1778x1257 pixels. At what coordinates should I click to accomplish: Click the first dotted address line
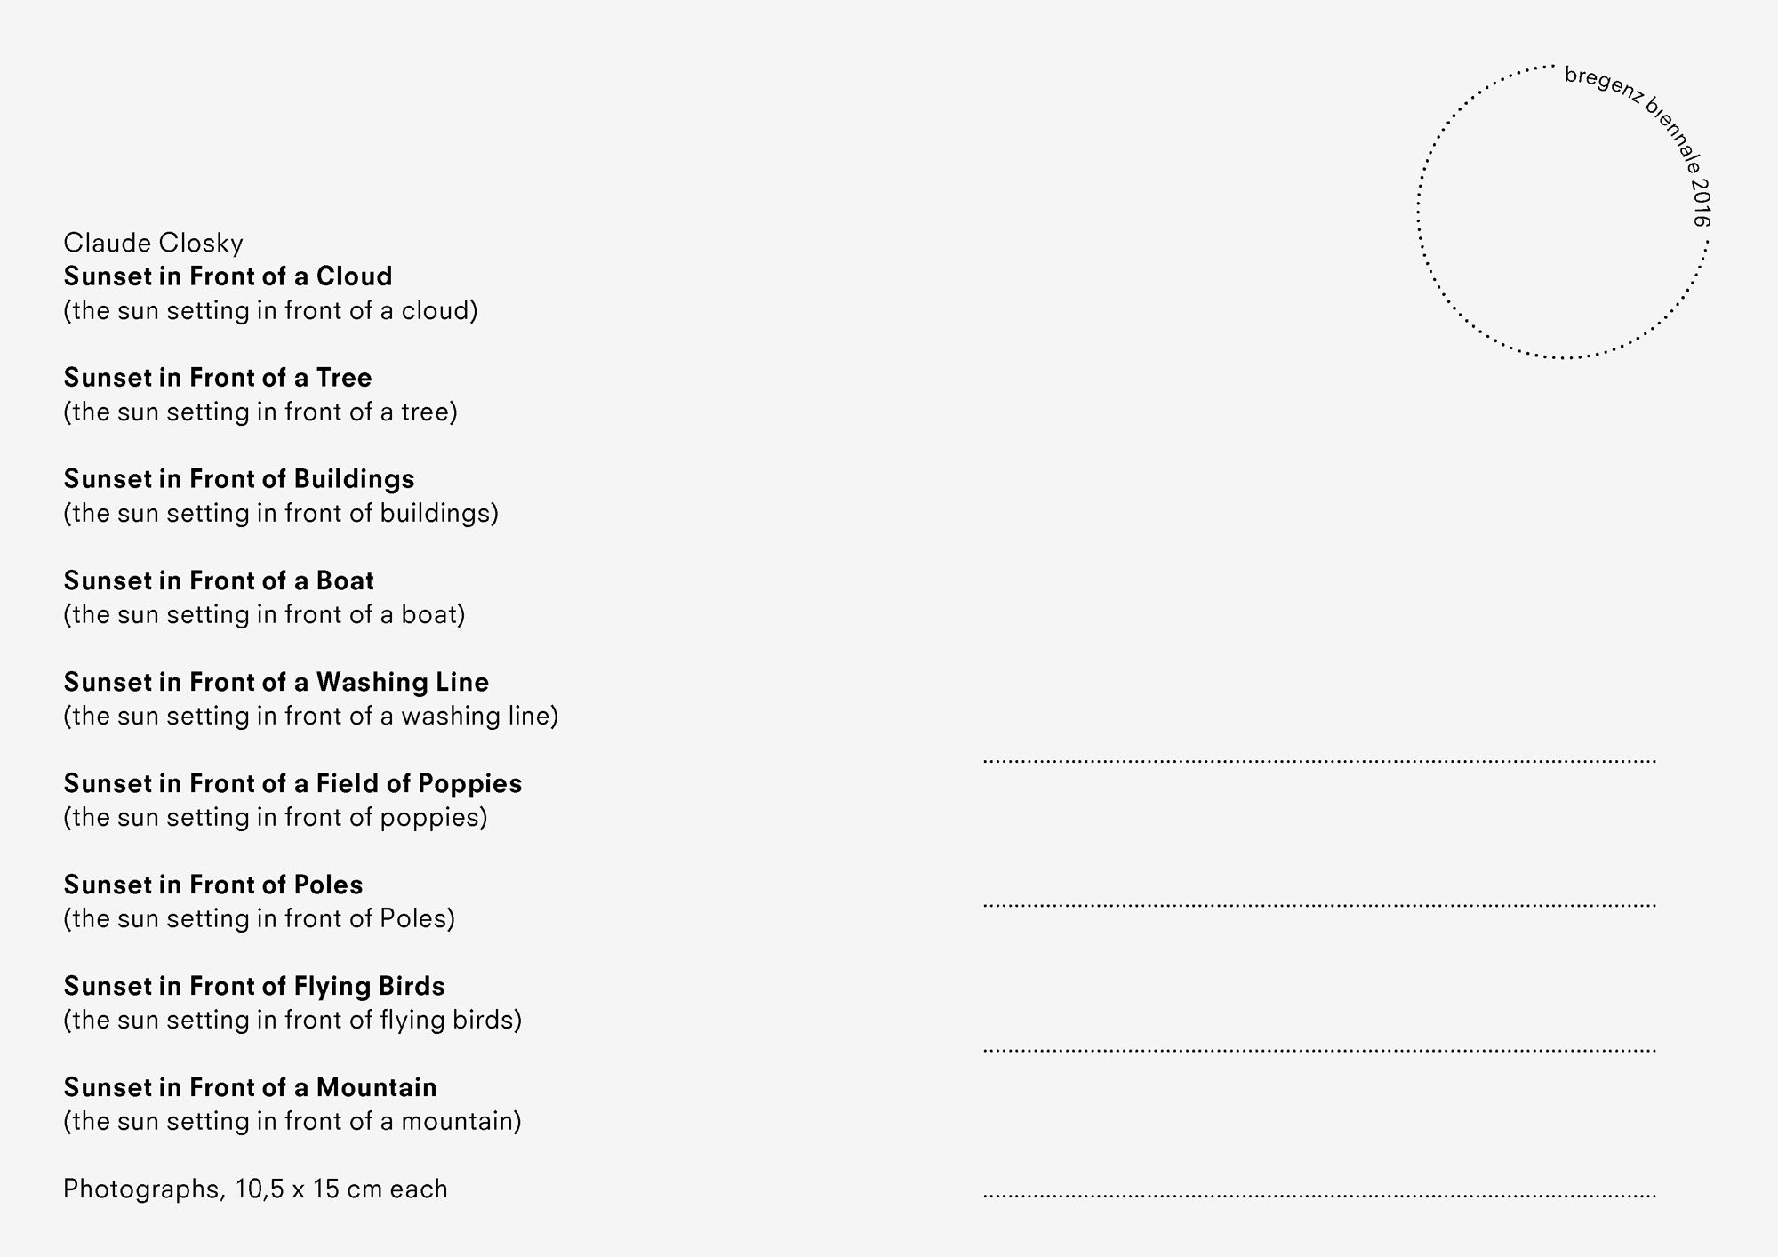point(1319,762)
